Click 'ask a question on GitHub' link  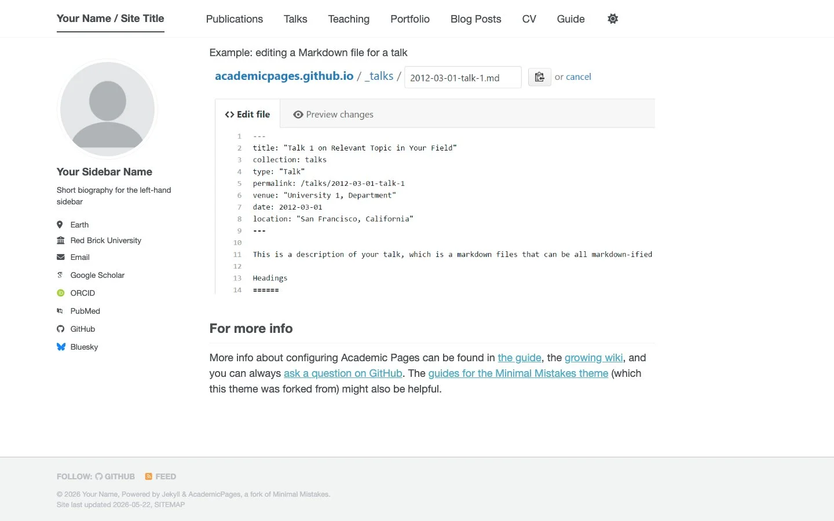point(343,373)
